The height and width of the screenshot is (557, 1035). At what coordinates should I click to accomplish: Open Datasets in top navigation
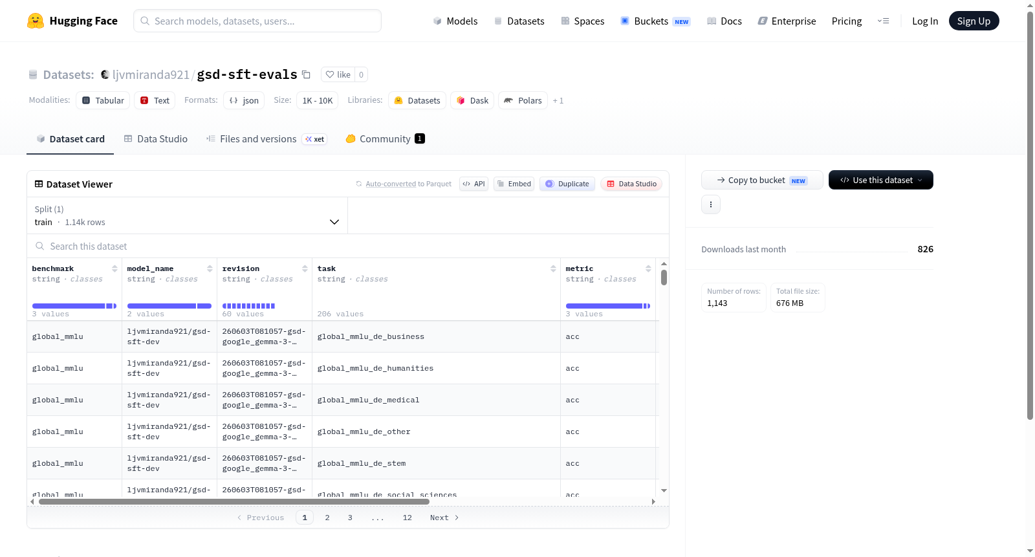pyautogui.click(x=519, y=21)
